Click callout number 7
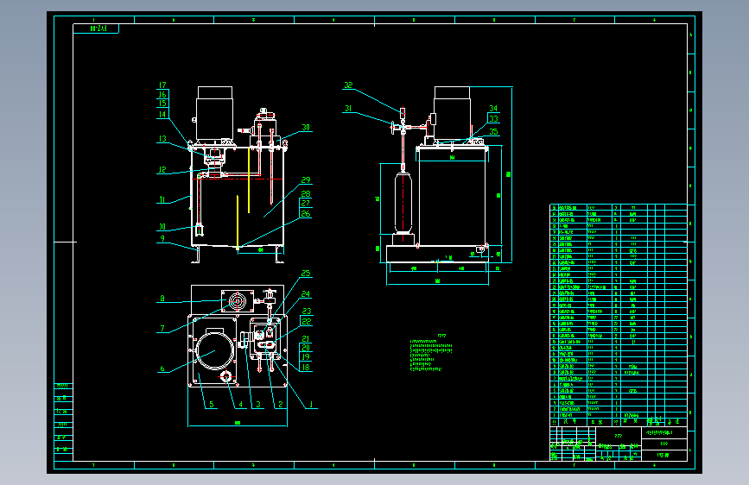 click(162, 329)
